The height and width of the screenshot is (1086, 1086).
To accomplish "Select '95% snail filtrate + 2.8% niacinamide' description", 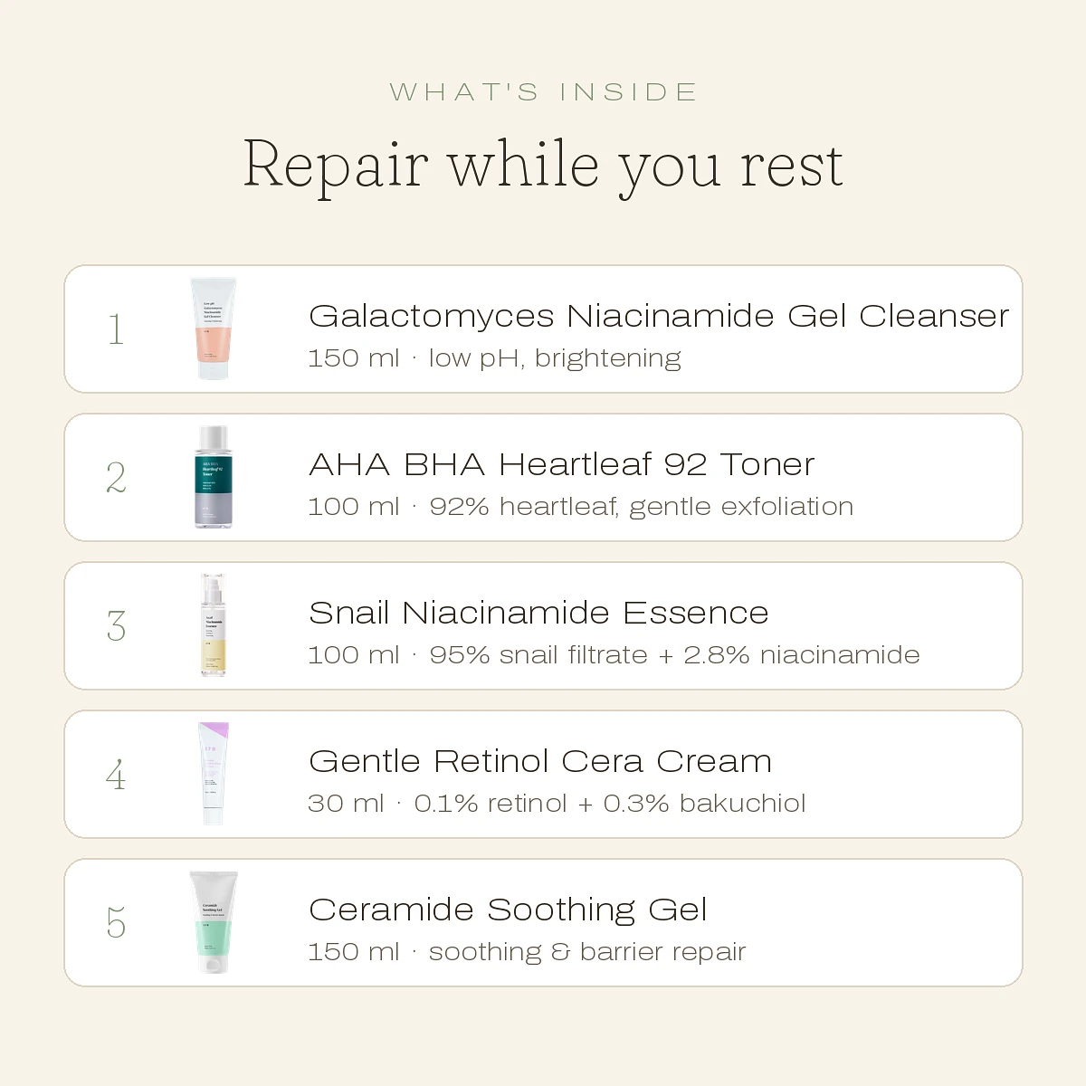I will tap(674, 655).
